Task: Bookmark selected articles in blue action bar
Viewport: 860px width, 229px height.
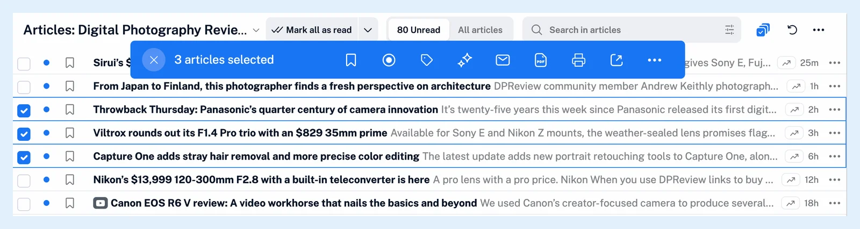Action: pos(351,60)
